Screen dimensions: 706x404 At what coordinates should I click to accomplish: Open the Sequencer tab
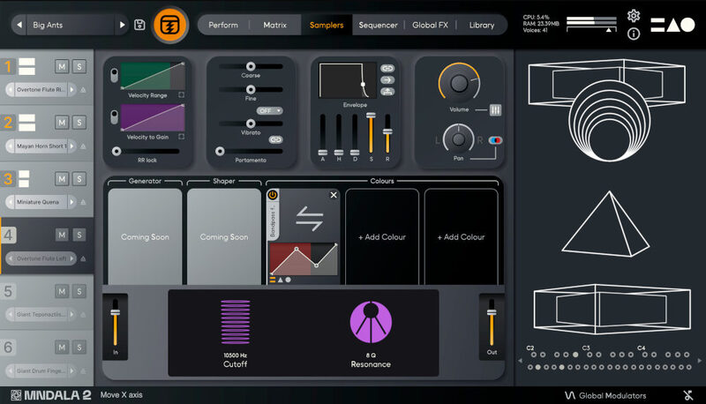pyautogui.click(x=379, y=26)
